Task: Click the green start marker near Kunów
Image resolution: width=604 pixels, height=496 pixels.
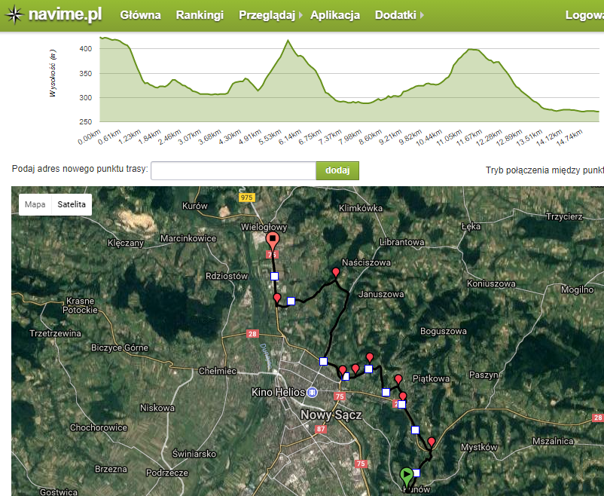Action: point(407,475)
